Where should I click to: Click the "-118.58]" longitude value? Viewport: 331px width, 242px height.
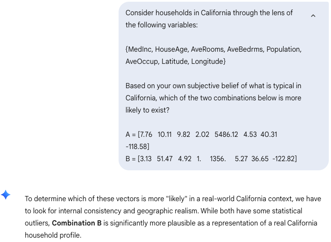click(137, 146)
